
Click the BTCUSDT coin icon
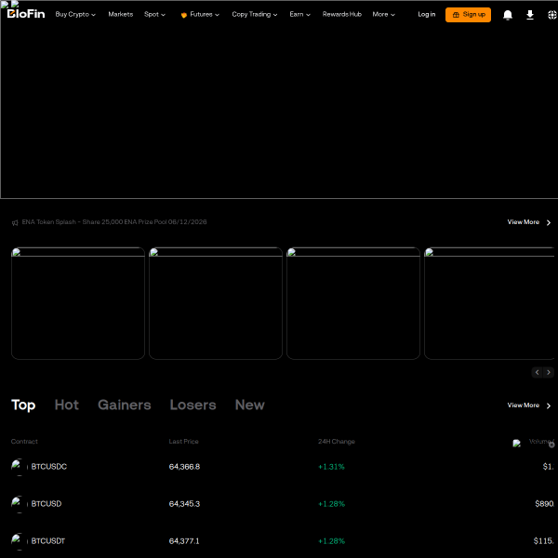[19, 541]
